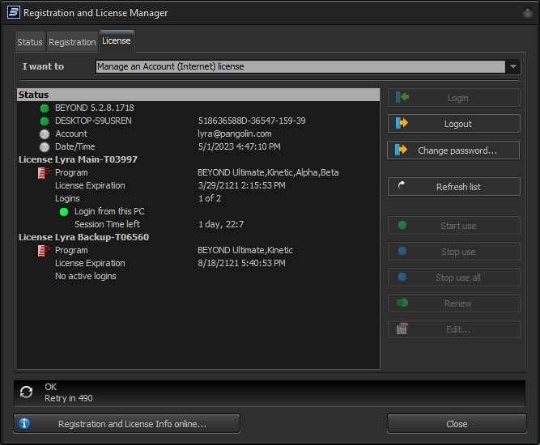Screen dimensions: 540x445
Task: Click the green status dot next to BEYOND 5.2.8.1718
Action: click(x=45, y=108)
